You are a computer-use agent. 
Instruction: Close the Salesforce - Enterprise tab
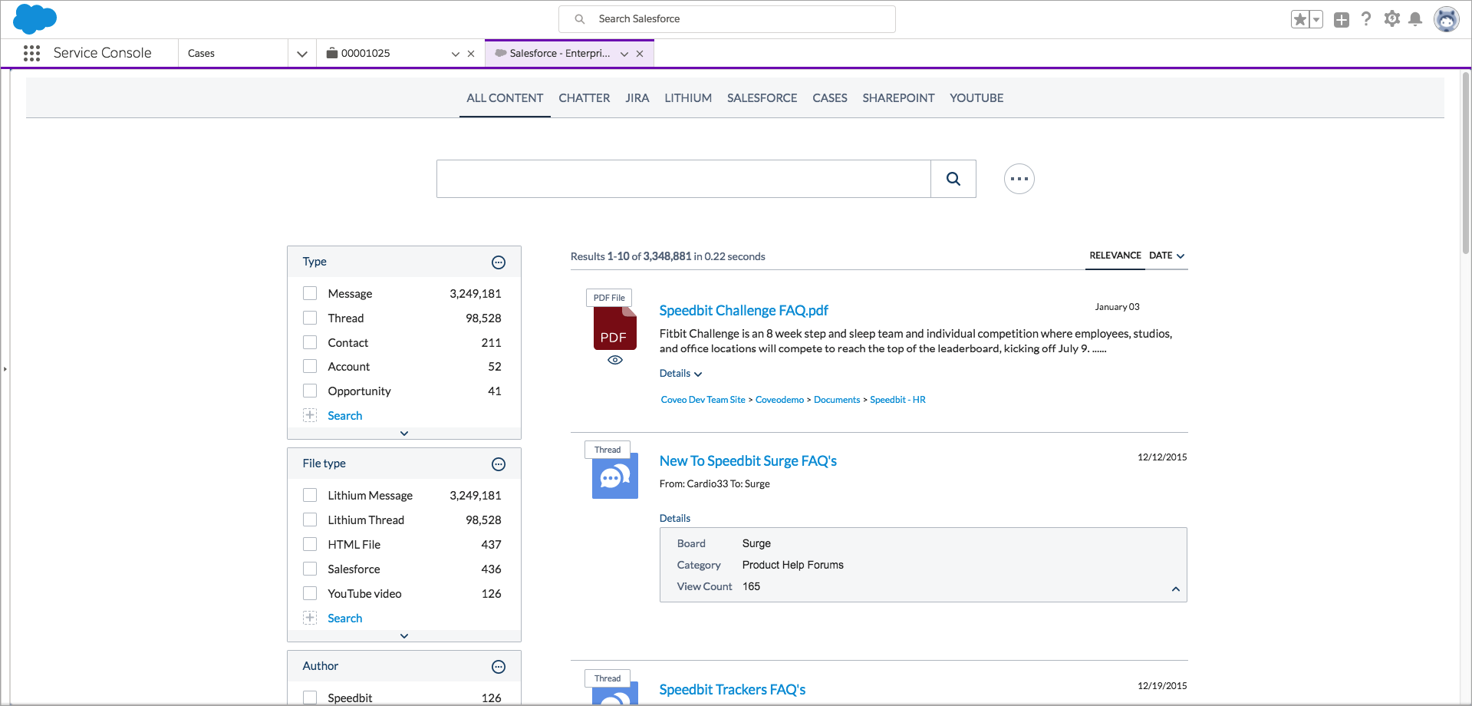[x=640, y=54]
